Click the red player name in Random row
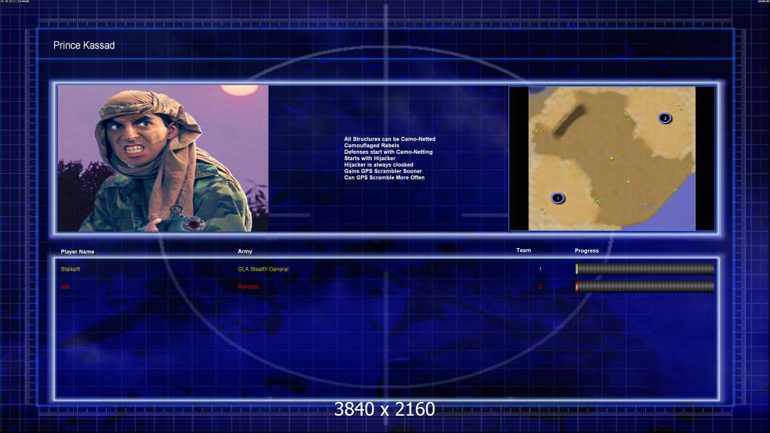Viewport: 770px width, 433px height. (x=65, y=287)
